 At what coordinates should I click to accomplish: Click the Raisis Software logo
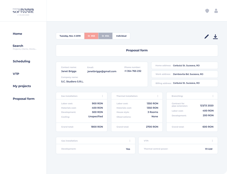pyautogui.click(x=23, y=11)
